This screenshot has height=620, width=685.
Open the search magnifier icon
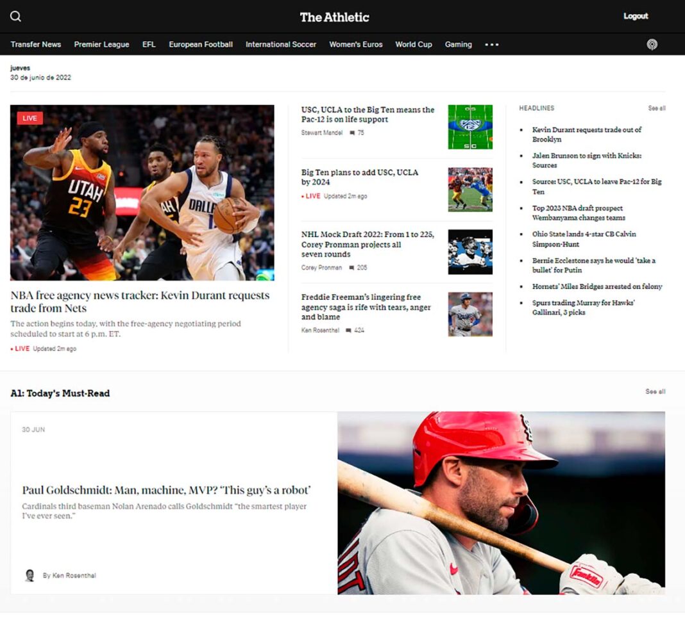tap(16, 17)
